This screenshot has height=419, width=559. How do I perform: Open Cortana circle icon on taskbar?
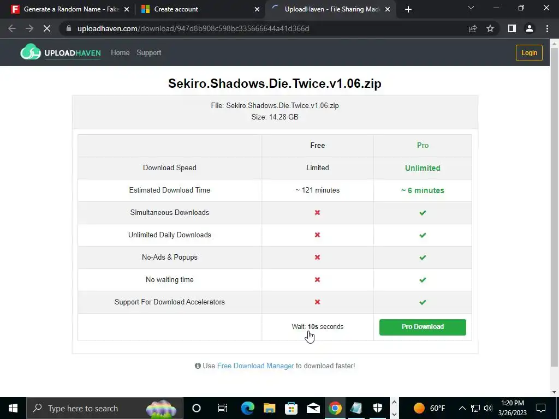click(x=197, y=408)
